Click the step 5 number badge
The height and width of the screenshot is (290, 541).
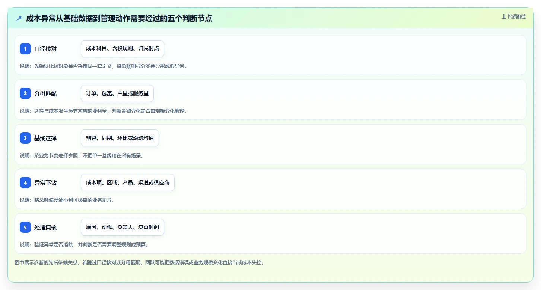tap(25, 227)
